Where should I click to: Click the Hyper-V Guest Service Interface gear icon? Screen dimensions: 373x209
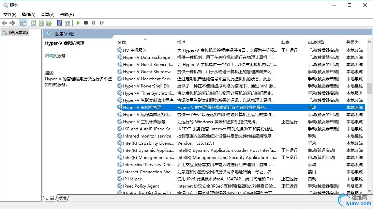point(119,64)
